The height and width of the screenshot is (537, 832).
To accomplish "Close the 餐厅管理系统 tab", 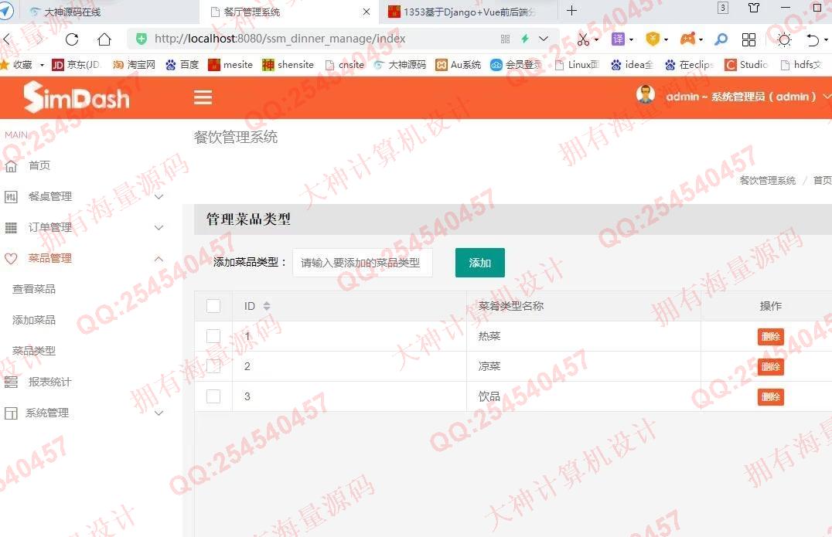I will 366,12.
